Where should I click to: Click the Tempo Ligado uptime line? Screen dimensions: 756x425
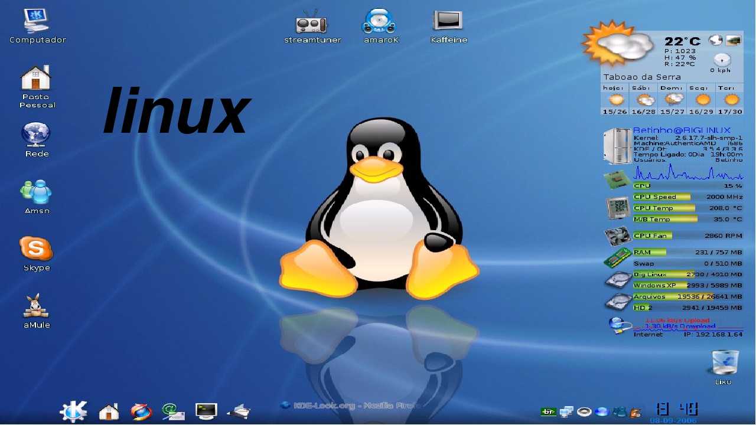688,155
